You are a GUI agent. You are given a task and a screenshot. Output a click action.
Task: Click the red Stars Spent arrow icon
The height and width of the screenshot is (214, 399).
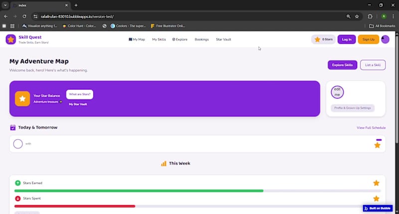click(x=17, y=199)
